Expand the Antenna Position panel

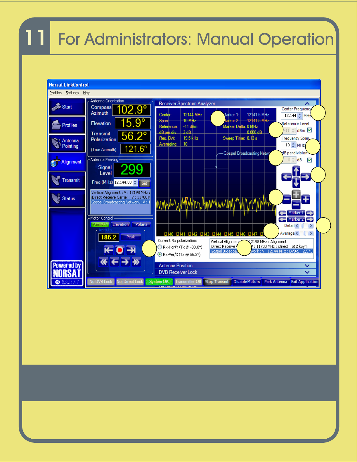tap(307, 266)
